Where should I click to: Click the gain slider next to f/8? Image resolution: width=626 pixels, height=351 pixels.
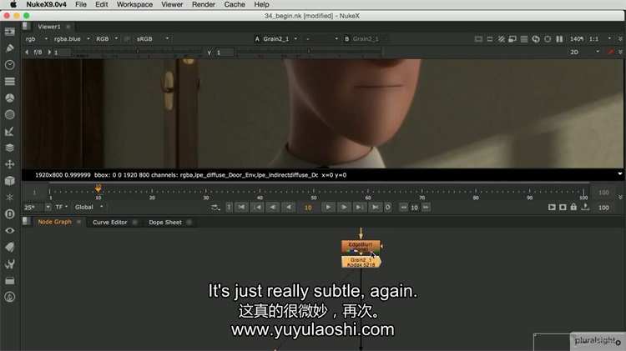tap(138, 52)
